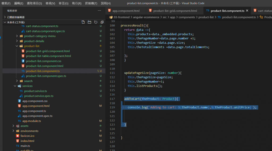This screenshot has width=272, height=151.
Task: Click the updatePageSize method name
Action: tap(136, 73)
